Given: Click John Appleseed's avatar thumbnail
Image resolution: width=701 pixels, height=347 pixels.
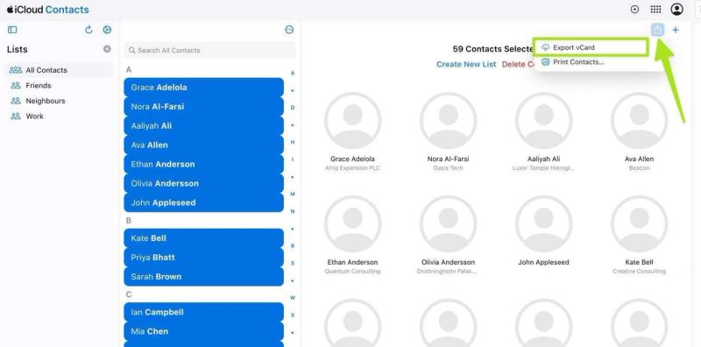Looking at the screenshot, I should click(x=543, y=223).
